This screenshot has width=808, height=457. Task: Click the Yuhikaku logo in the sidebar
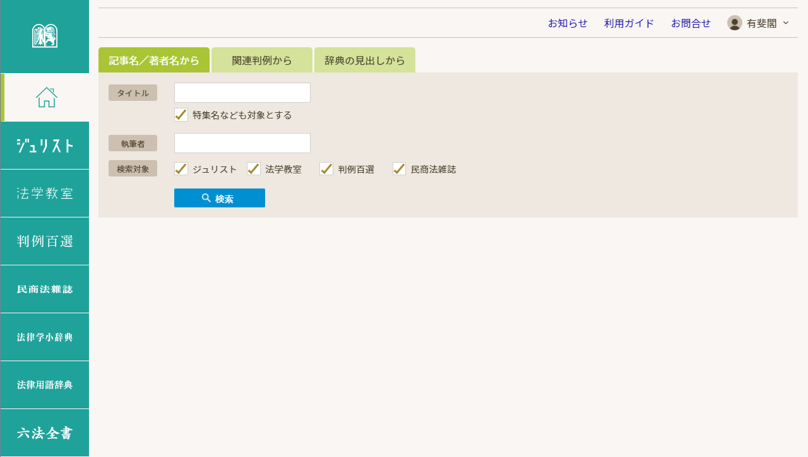(x=45, y=36)
